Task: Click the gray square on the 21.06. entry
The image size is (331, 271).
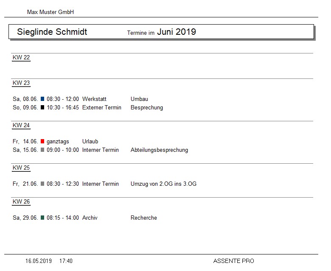Action: pos(42,184)
